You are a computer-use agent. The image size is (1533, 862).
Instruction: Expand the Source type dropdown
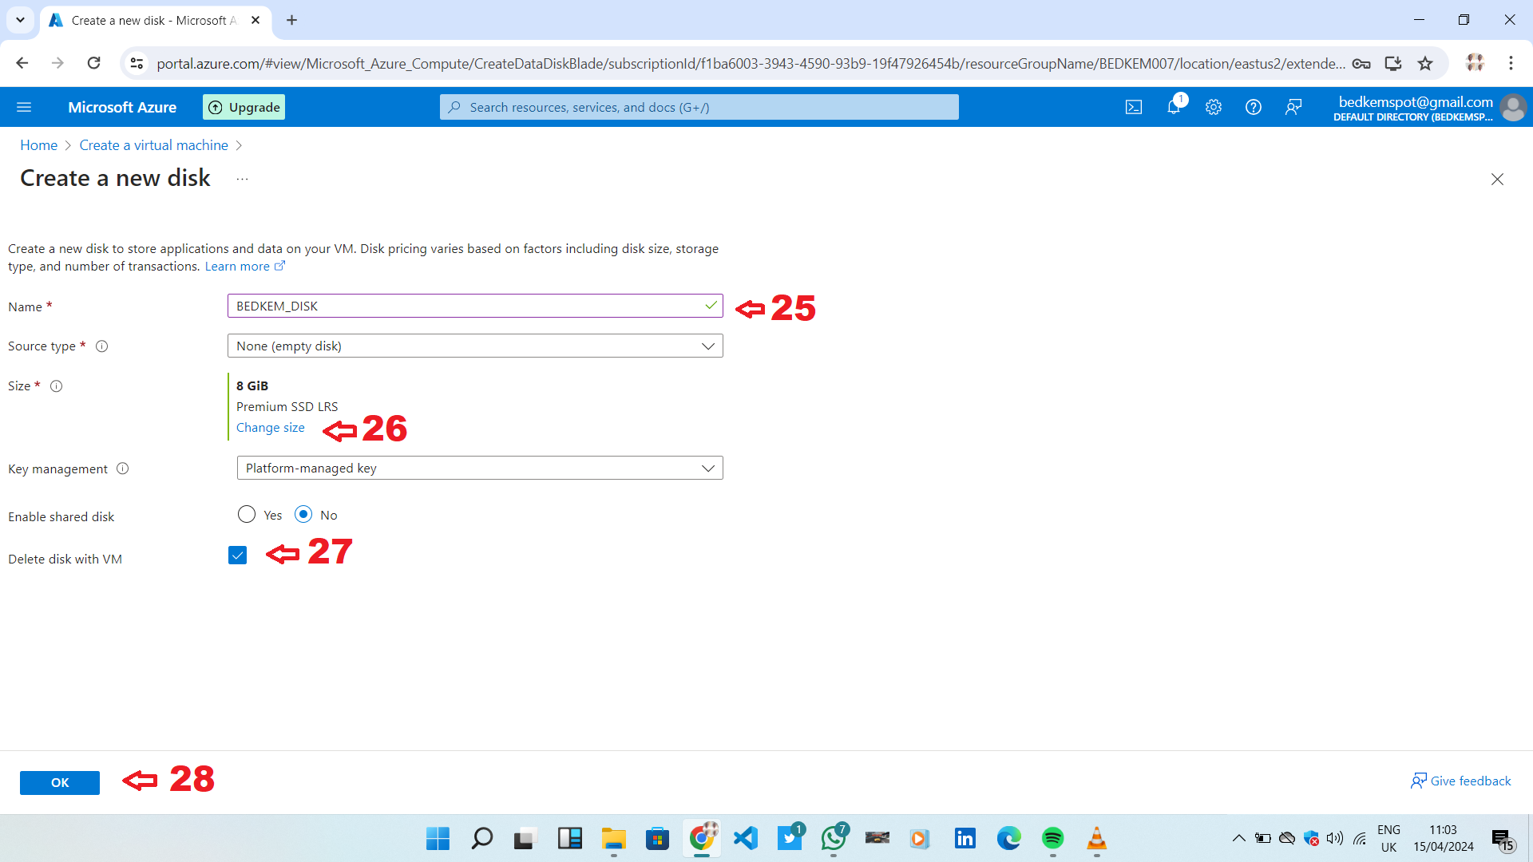pos(475,346)
